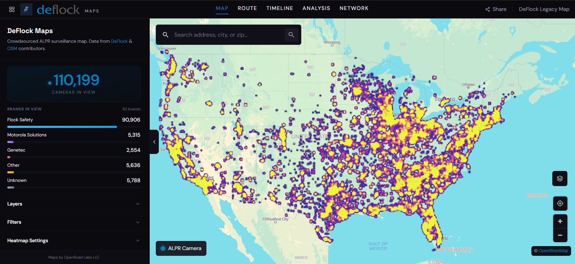
Task: Click the Chihuahua City label on map
Action: tap(275, 219)
